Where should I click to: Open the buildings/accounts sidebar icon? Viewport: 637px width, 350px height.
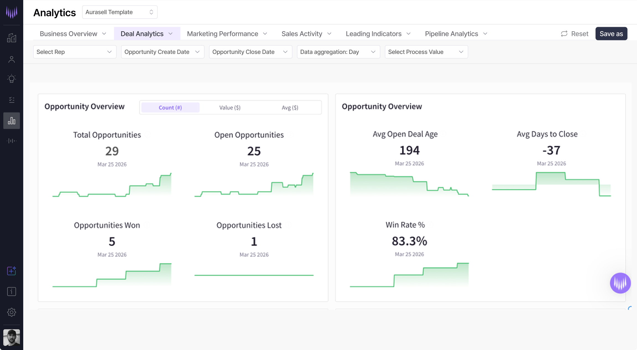[x=12, y=38]
